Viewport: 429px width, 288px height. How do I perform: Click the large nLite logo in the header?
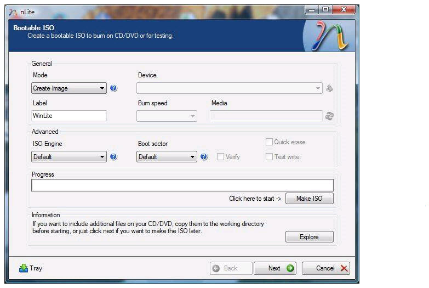[328, 36]
